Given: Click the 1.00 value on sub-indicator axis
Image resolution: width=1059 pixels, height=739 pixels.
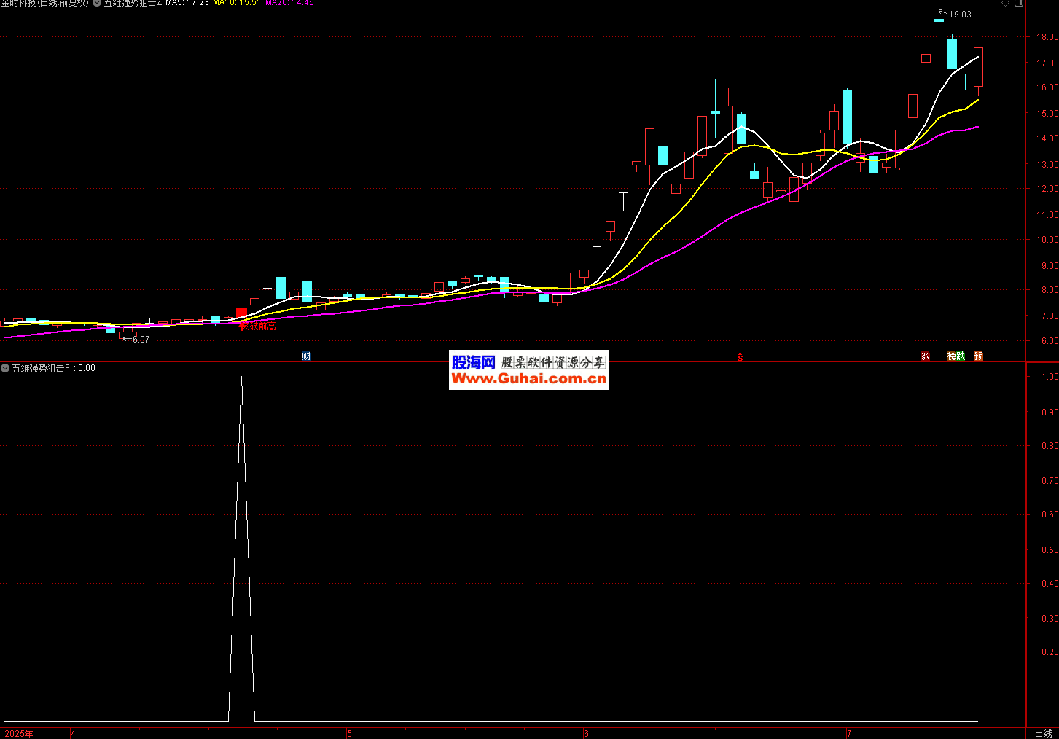Looking at the screenshot, I should click(x=1050, y=377).
